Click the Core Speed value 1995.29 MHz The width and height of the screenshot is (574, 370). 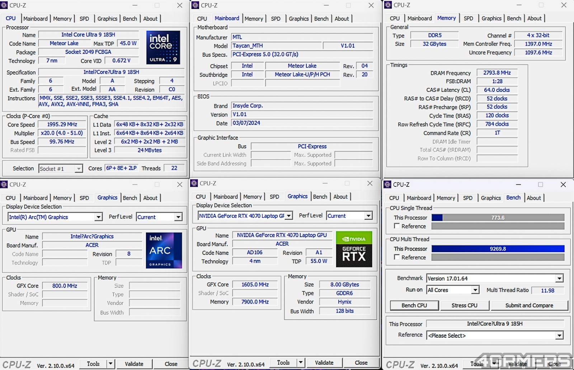point(62,124)
